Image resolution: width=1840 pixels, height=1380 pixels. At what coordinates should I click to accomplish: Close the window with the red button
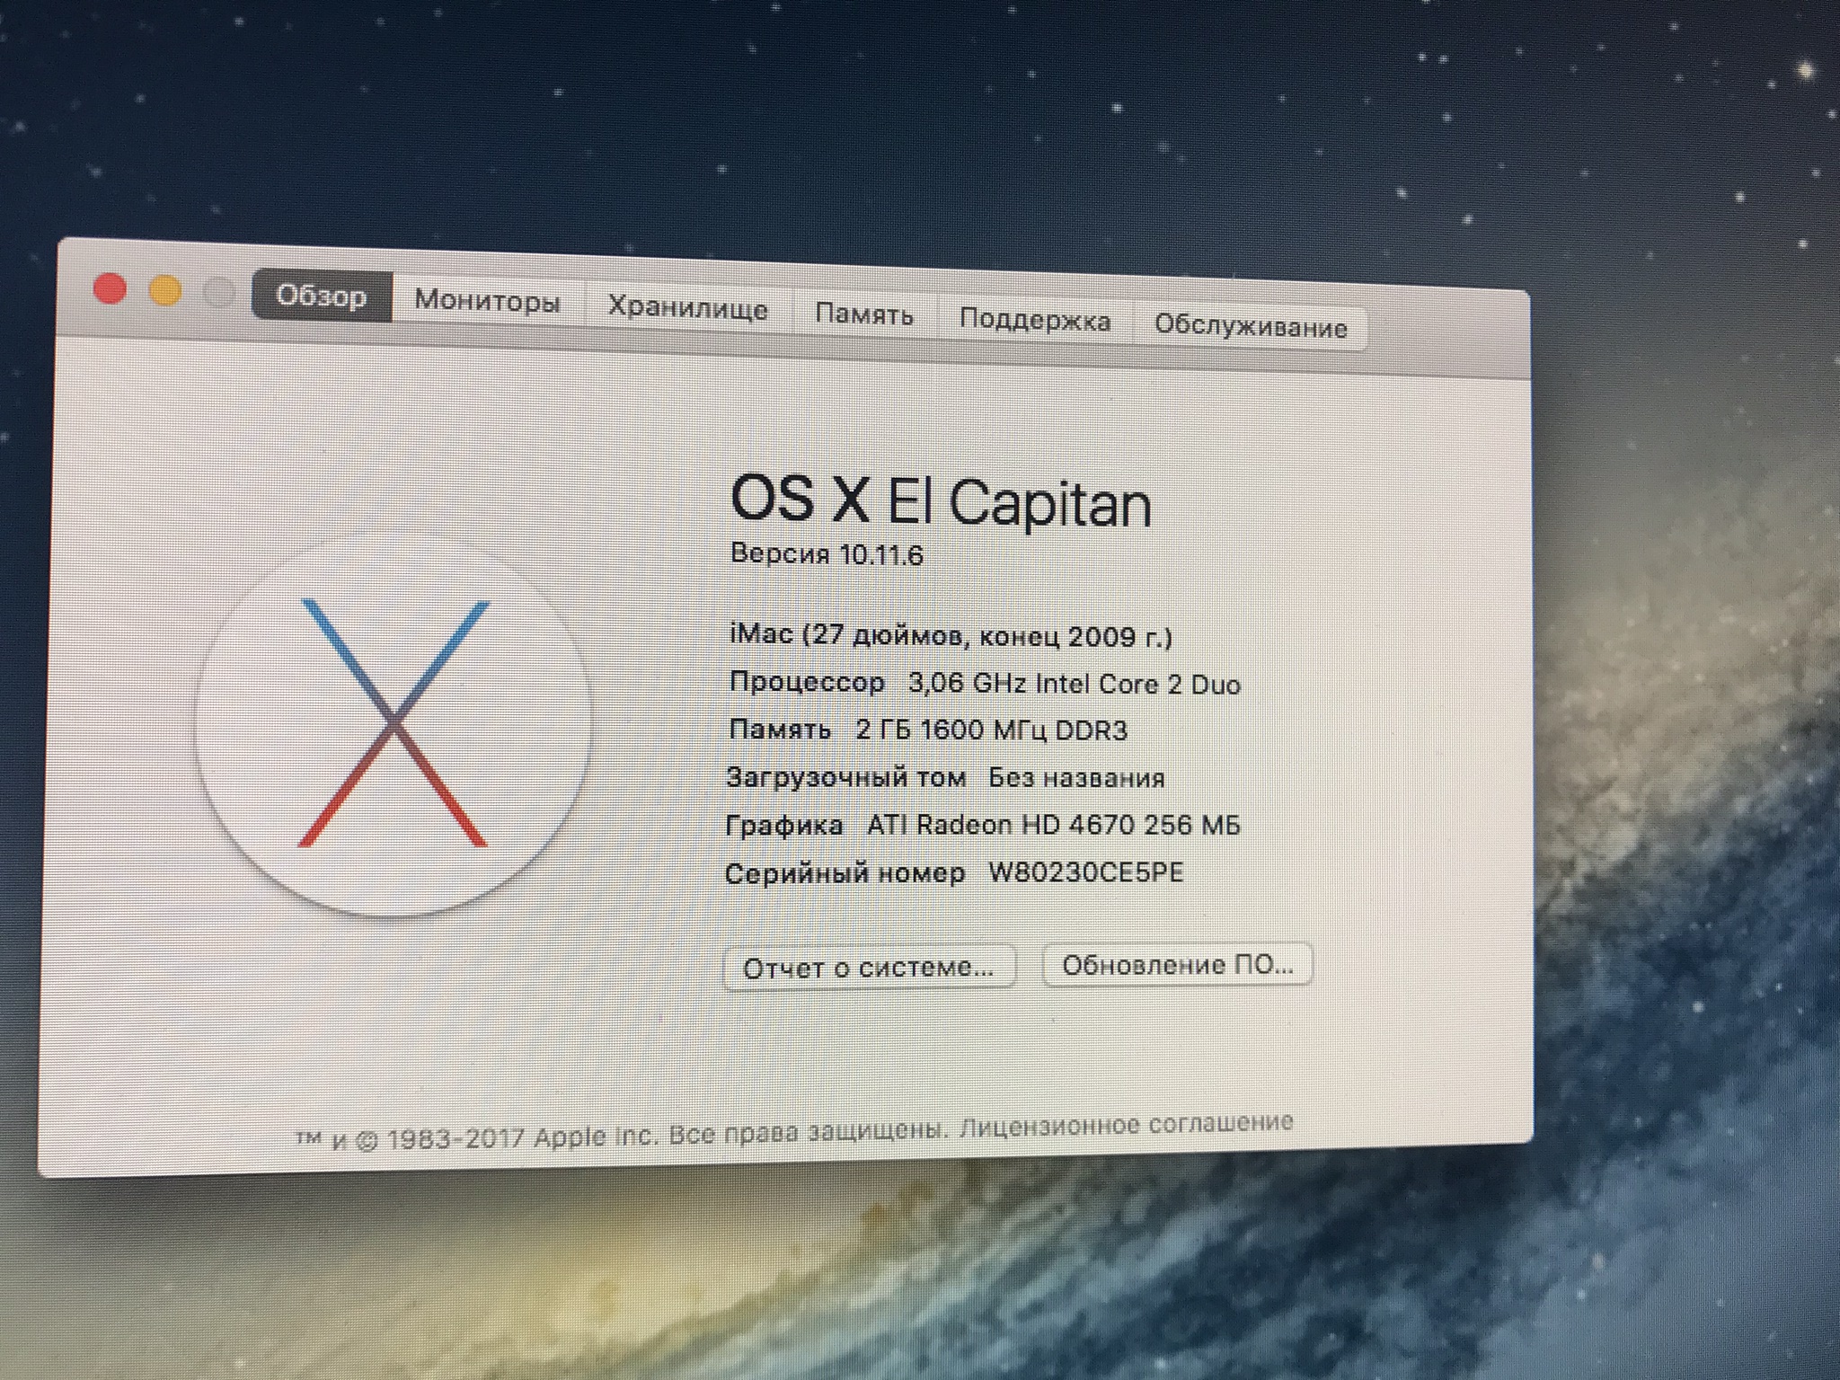[x=110, y=288]
